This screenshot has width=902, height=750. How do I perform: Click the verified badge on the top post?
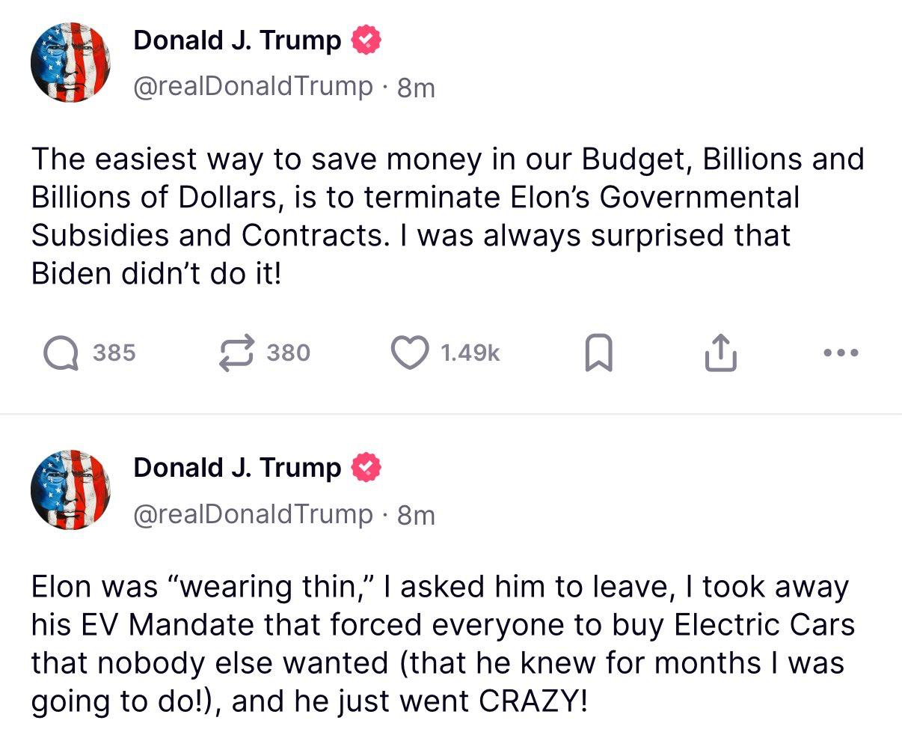[x=366, y=40]
